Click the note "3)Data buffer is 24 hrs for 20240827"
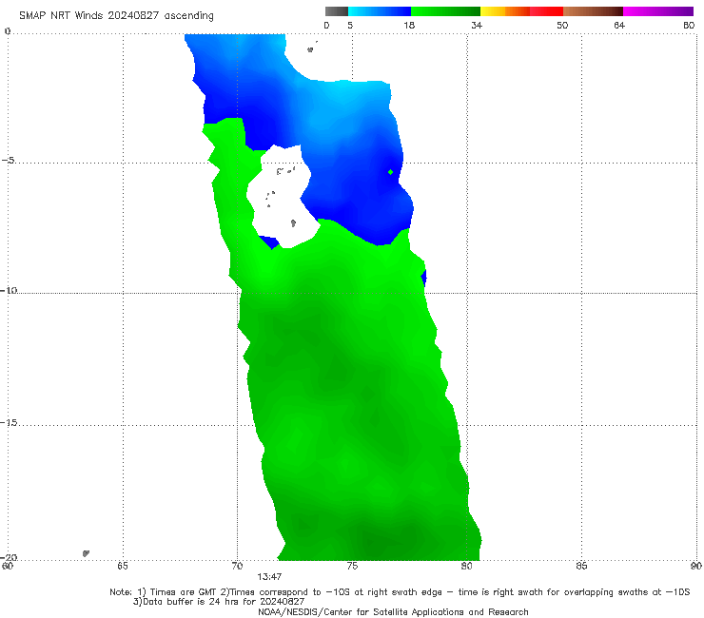 coord(219,602)
